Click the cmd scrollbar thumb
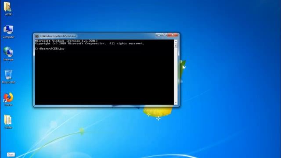 click(x=176, y=46)
